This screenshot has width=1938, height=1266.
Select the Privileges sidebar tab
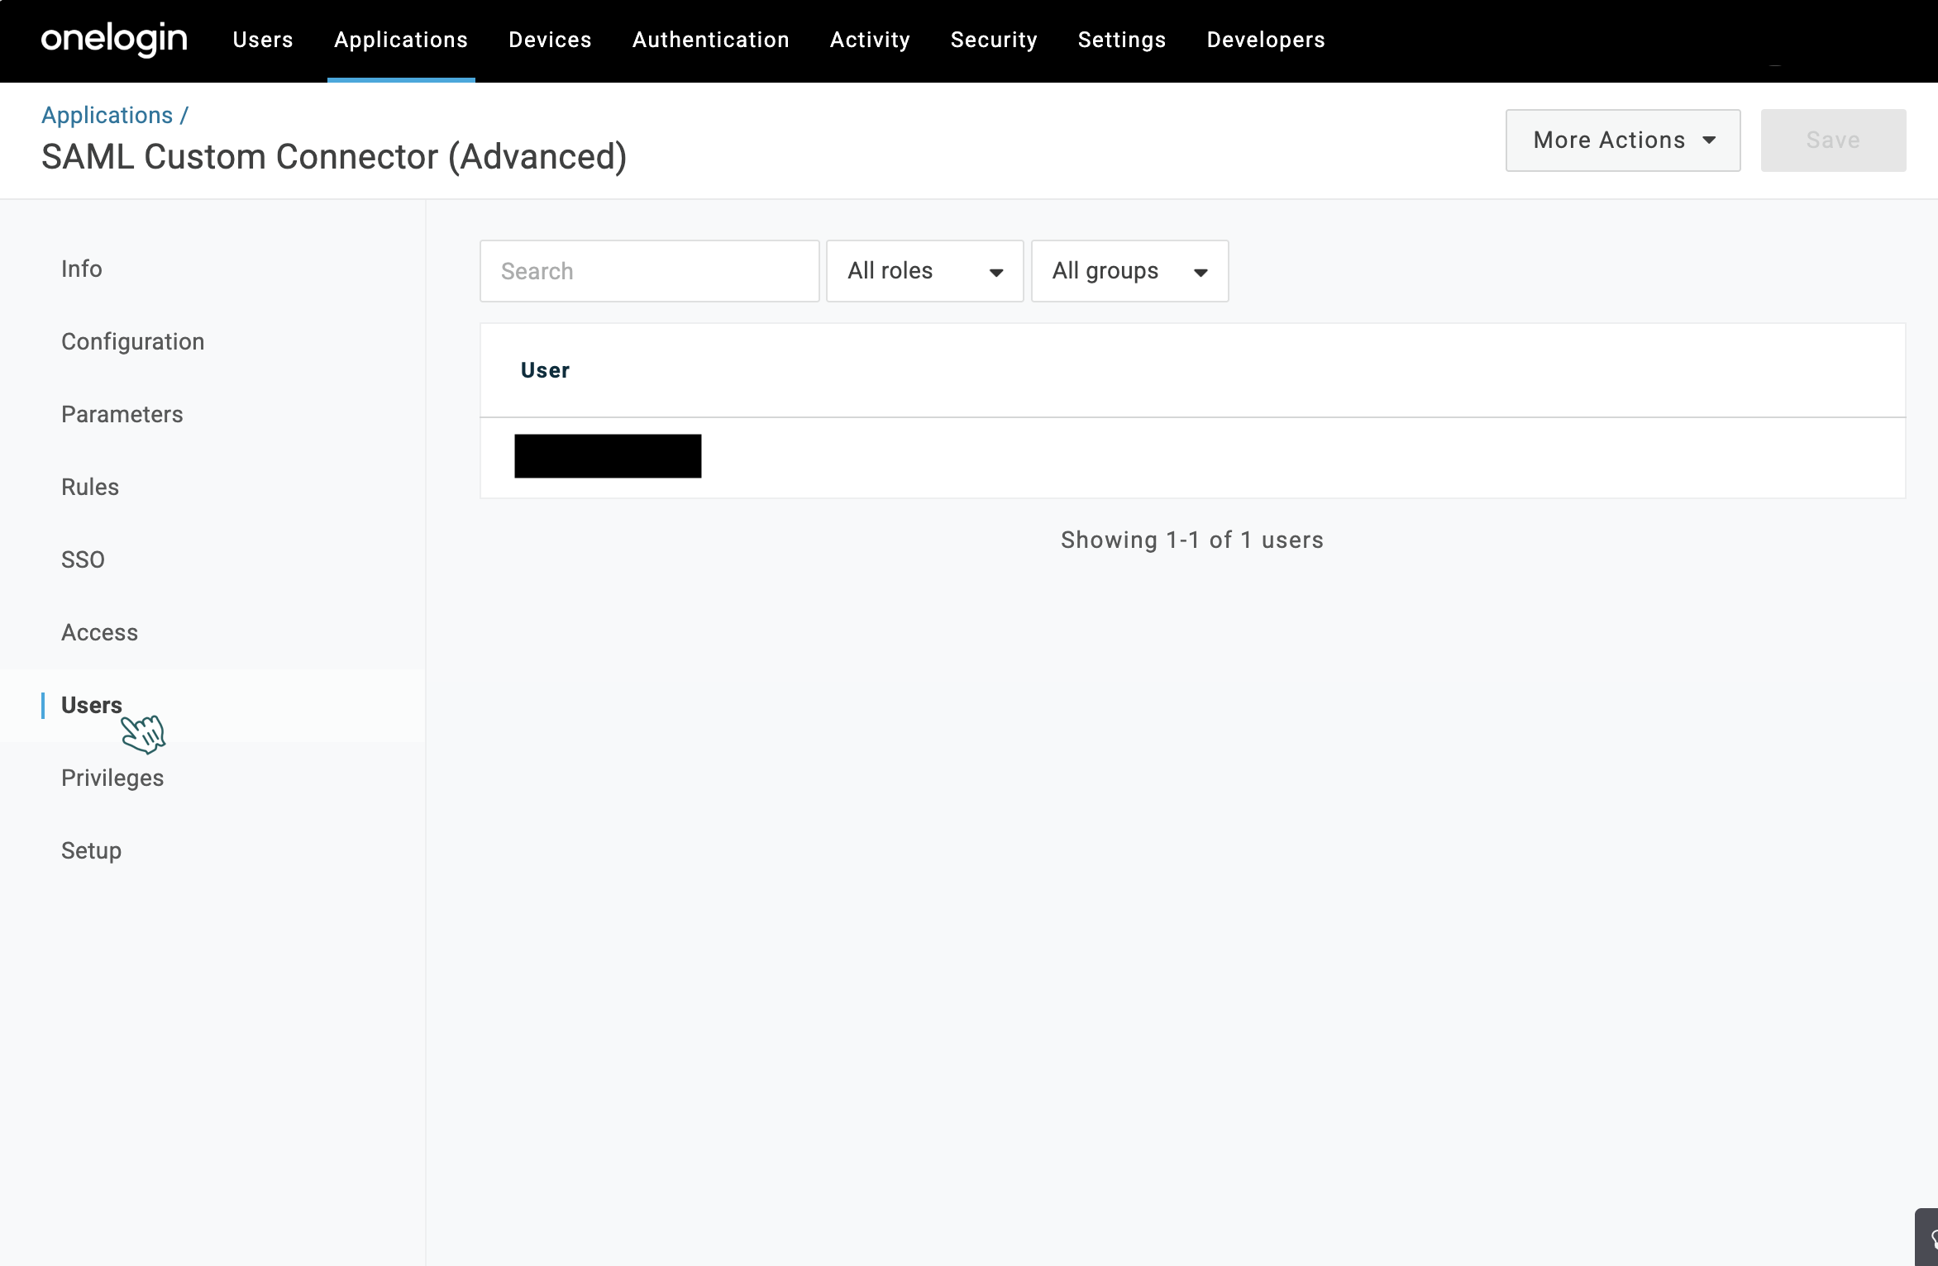pos(112,778)
